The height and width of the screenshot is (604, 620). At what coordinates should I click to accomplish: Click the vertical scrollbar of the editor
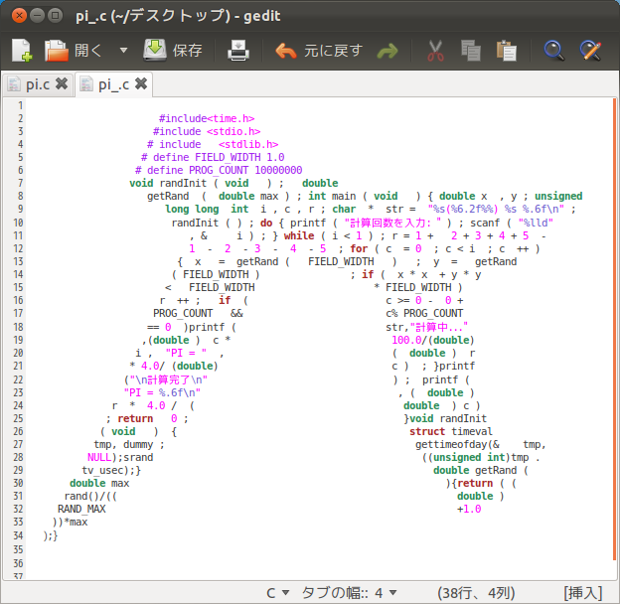coord(614,329)
